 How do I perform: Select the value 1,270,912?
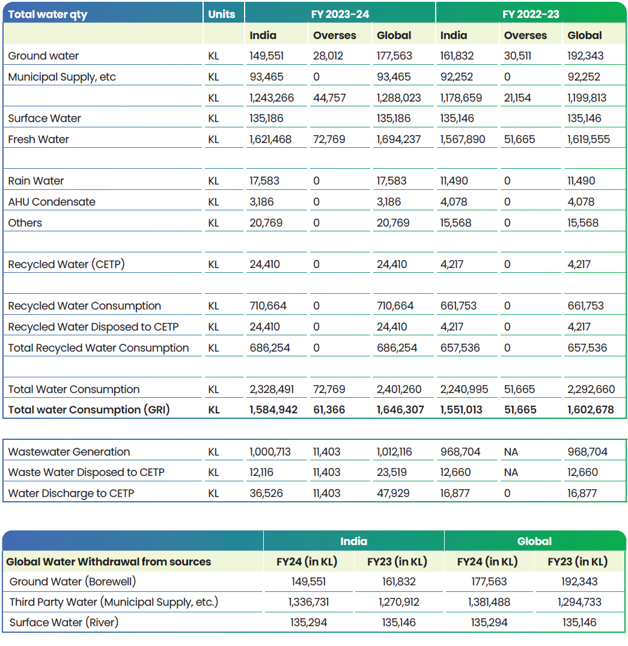(x=399, y=602)
